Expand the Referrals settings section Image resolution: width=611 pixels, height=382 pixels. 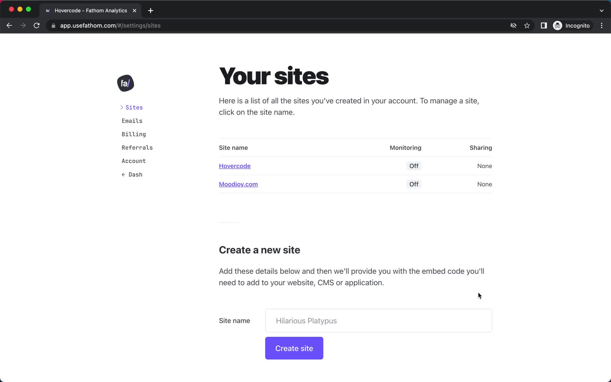click(x=137, y=147)
